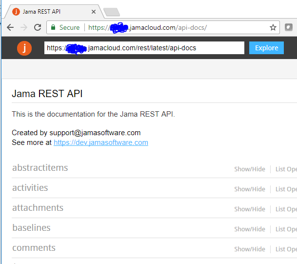Click 'Created by support@jamasoftware.com' text
The width and height of the screenshot is (297, 264).
click(76, 133)
